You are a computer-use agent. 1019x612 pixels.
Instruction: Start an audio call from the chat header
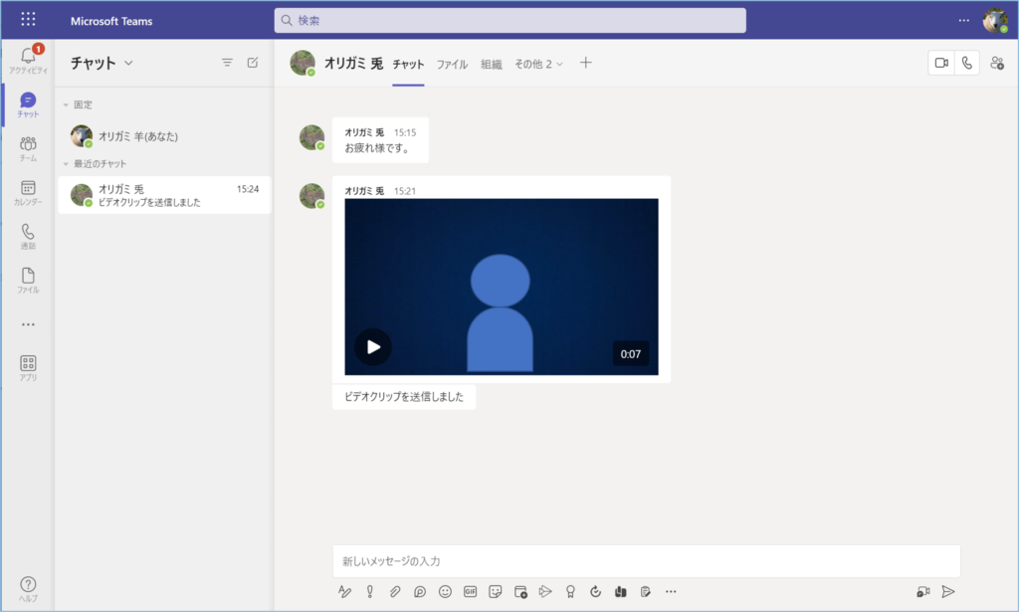click(967, 63)
